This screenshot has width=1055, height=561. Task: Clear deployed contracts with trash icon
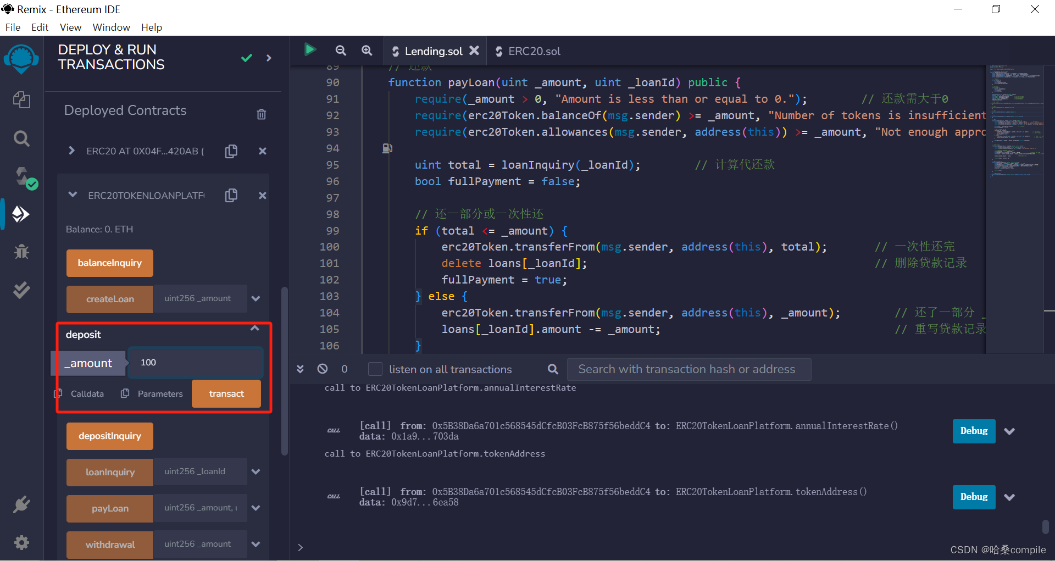262,114
